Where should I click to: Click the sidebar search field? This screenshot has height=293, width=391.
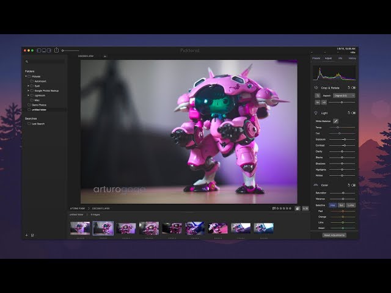pos(45,62)
